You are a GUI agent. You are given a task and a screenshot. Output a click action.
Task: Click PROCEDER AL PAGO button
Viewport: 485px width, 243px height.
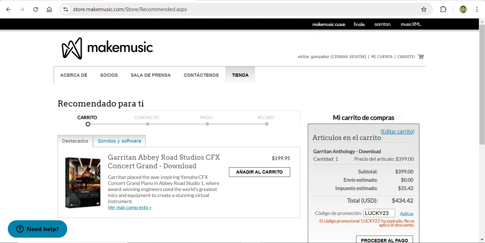pos(384,239)
